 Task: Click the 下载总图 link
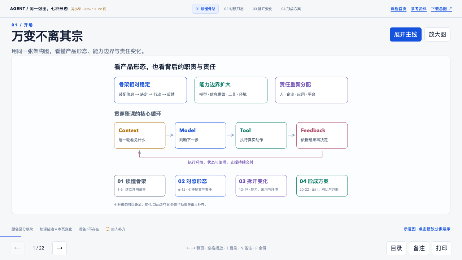click(441, 9)
